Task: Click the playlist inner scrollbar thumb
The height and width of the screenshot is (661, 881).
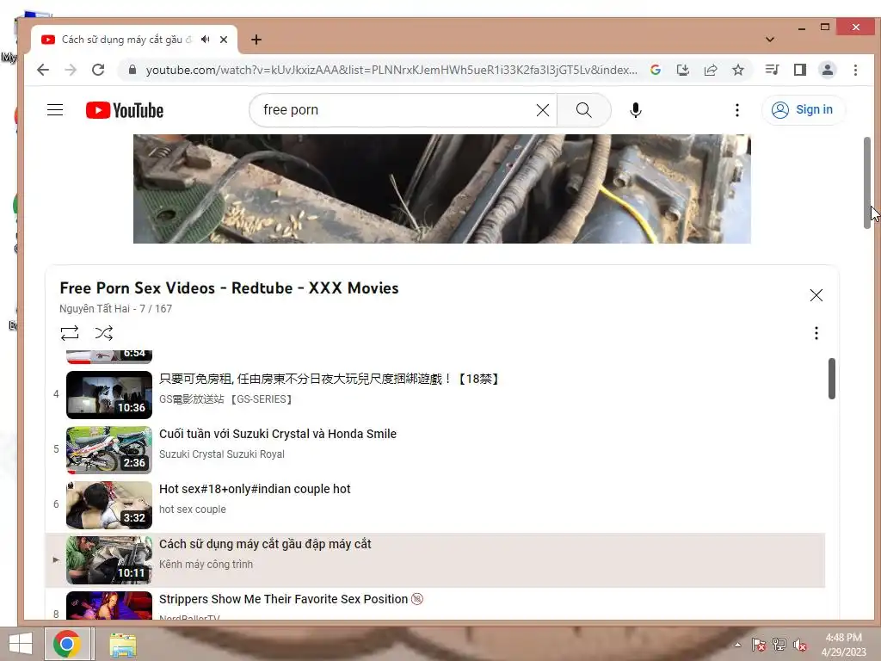Action: pos(832,379)
